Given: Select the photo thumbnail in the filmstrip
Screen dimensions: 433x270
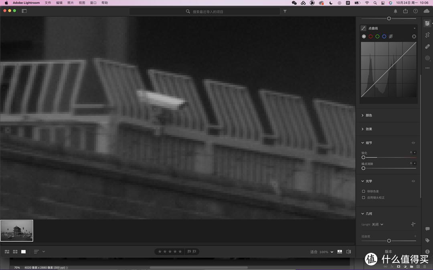Looking at the screenshot, I should tap(17, 230).
